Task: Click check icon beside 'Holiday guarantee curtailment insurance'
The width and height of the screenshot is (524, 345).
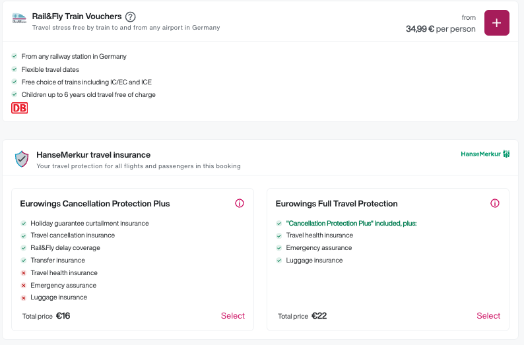Action: (23, 224)
